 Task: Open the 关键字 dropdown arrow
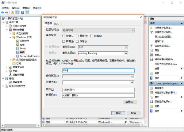(132, 83)
